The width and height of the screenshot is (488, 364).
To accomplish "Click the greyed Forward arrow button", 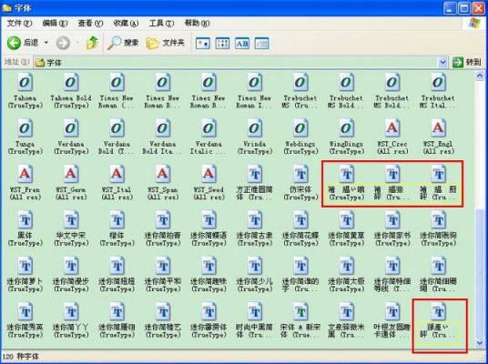I will click(x=63, y=43).
